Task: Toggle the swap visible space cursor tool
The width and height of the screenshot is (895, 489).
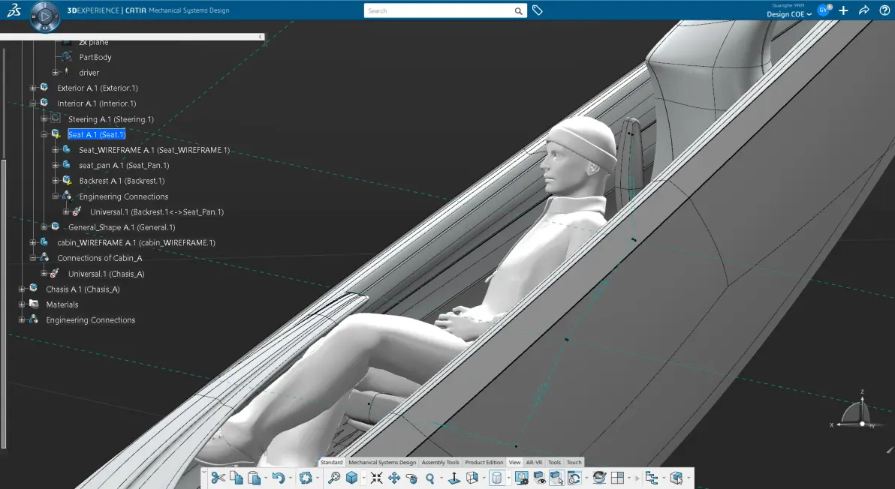Action: point(556,478)
